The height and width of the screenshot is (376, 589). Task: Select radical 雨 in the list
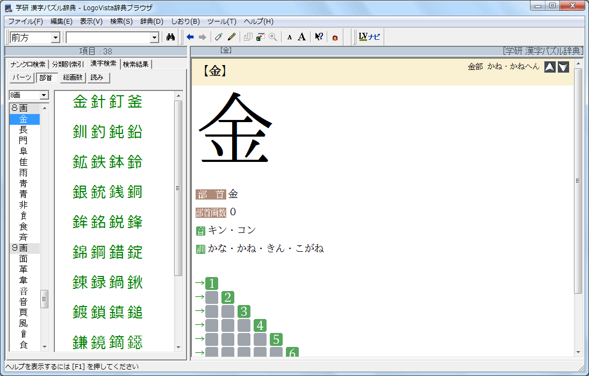pyautogui.click(x=23, y=173)
